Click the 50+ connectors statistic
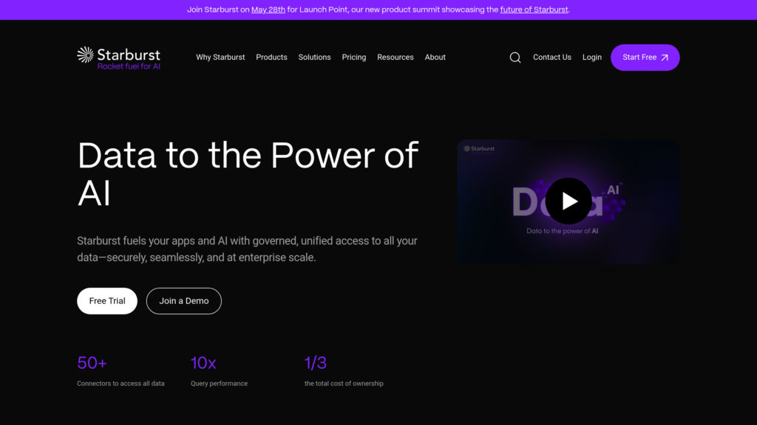The height and width of the screenshot is (425, 757). [92, 363]
